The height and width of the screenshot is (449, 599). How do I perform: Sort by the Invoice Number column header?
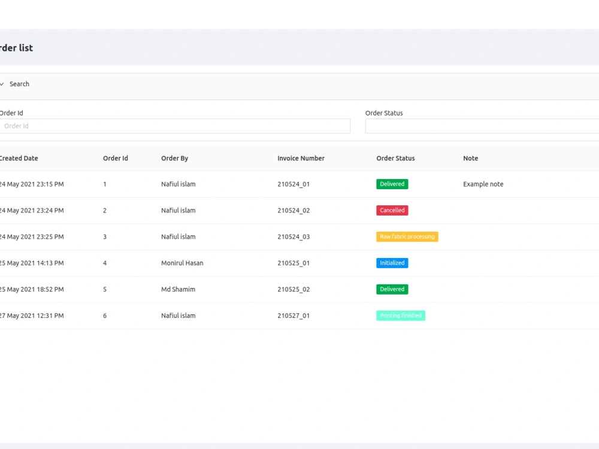click(x=301, y=158)
